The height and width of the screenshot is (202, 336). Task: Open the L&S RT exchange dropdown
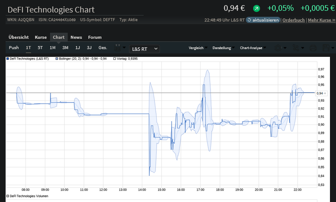pos(144,49)
